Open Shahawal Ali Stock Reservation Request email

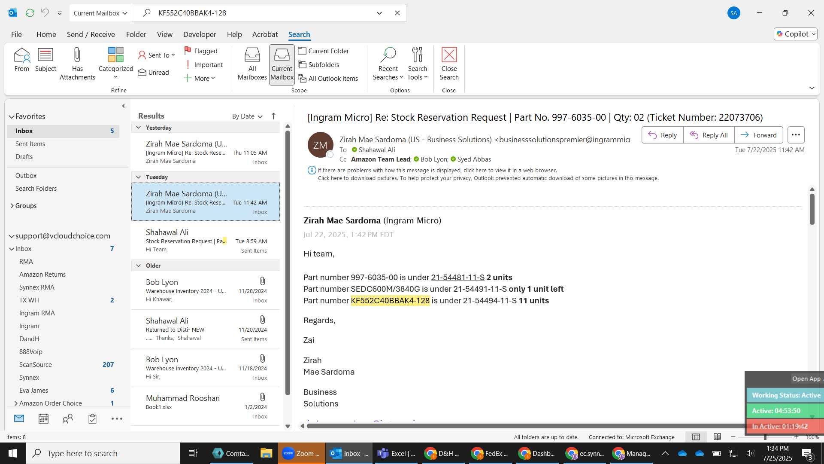point(206,241)
